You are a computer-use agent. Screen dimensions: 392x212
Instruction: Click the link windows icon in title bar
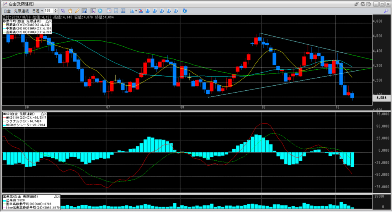click(x=357, y=3)
